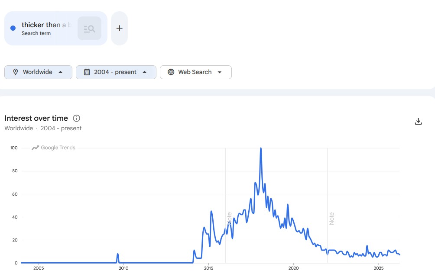435x277 pixels.
Task: Click the 2015 x-axis label
Action: click(209, 268)
